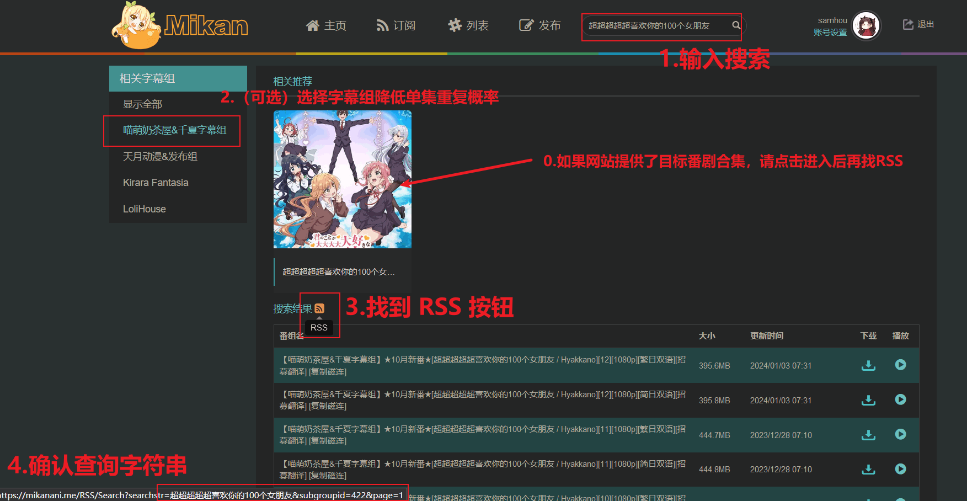Play the 395.8MB episode 12 entry
The height and width of the screenshot is (501, 967).
tap(900, 399)
